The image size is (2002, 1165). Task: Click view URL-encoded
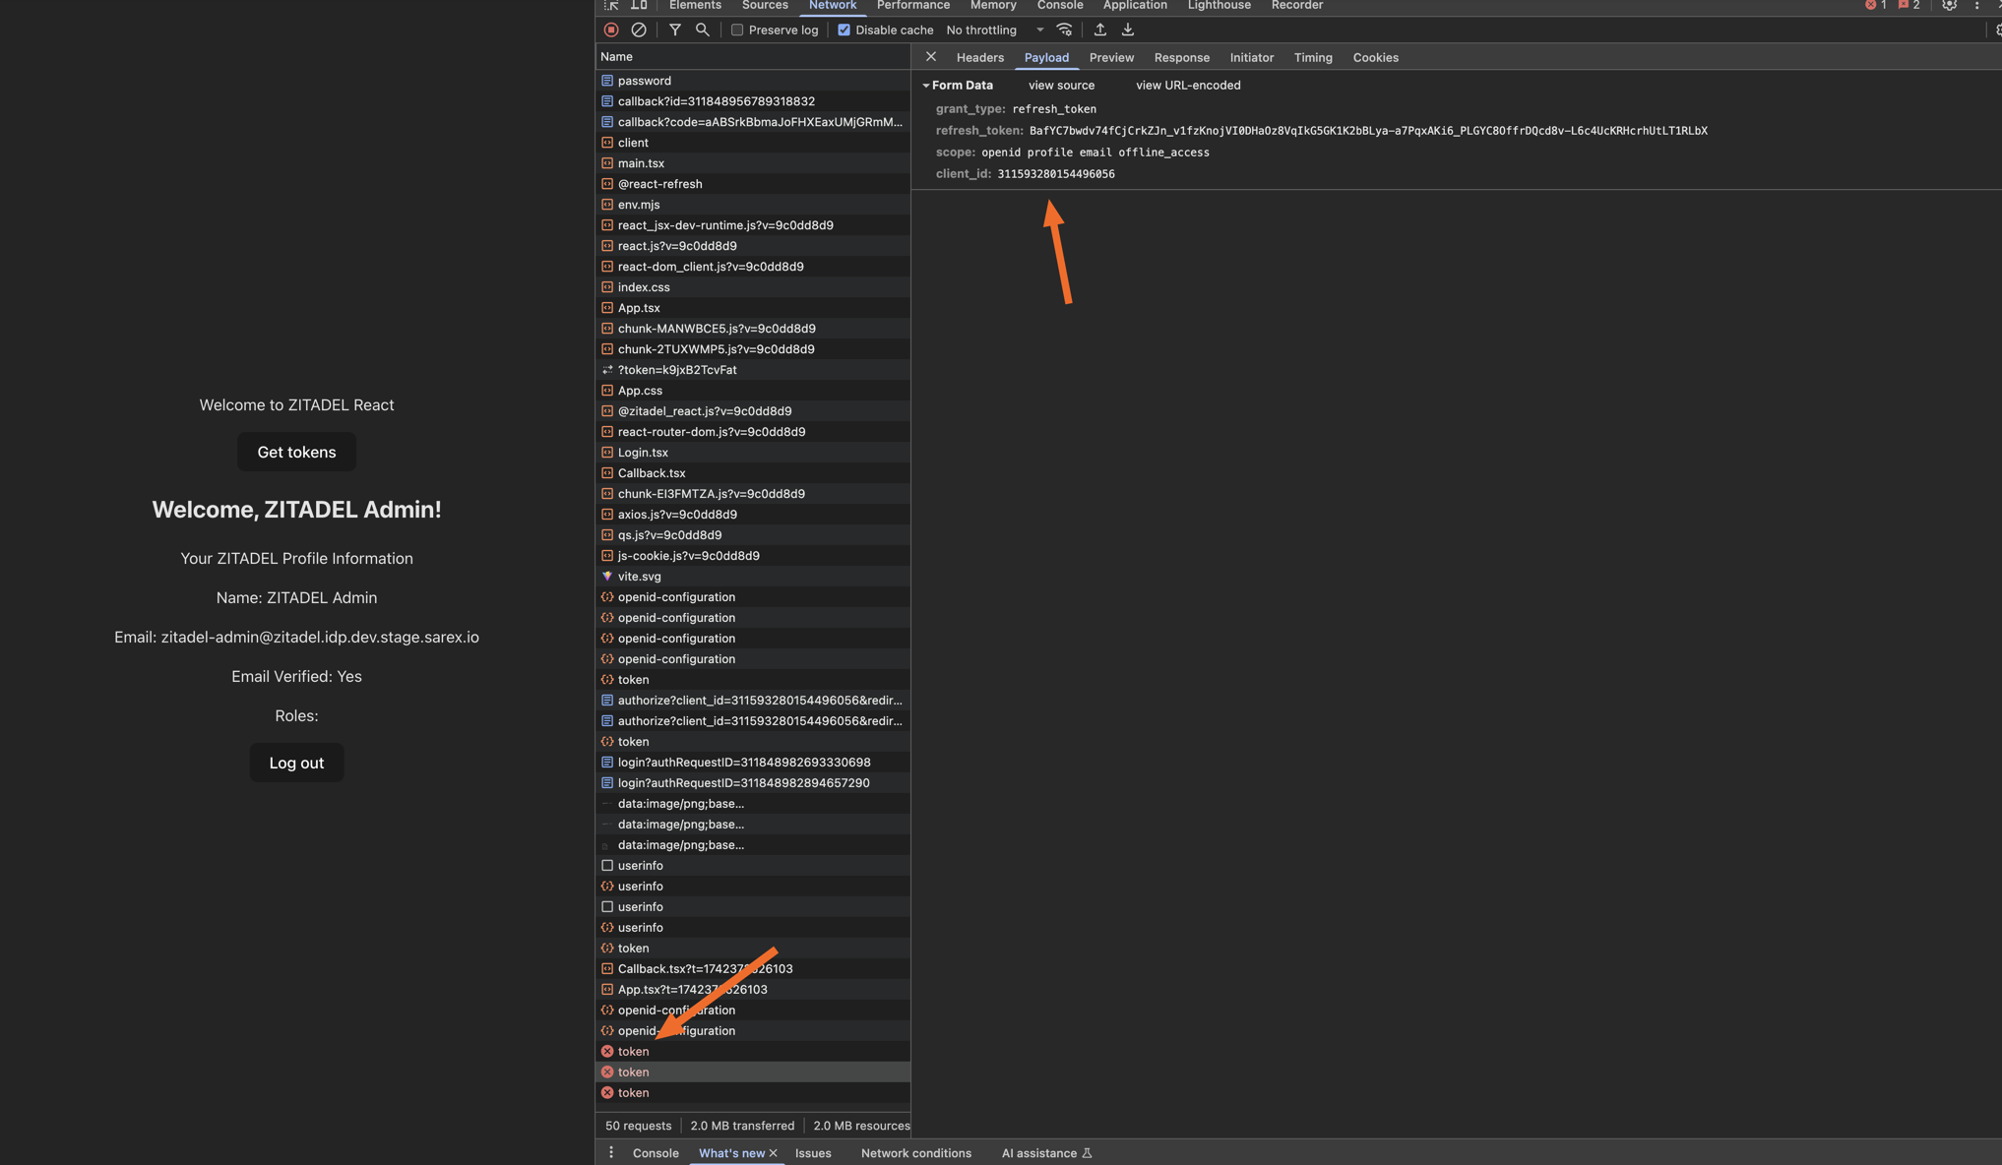point(1188,86)
